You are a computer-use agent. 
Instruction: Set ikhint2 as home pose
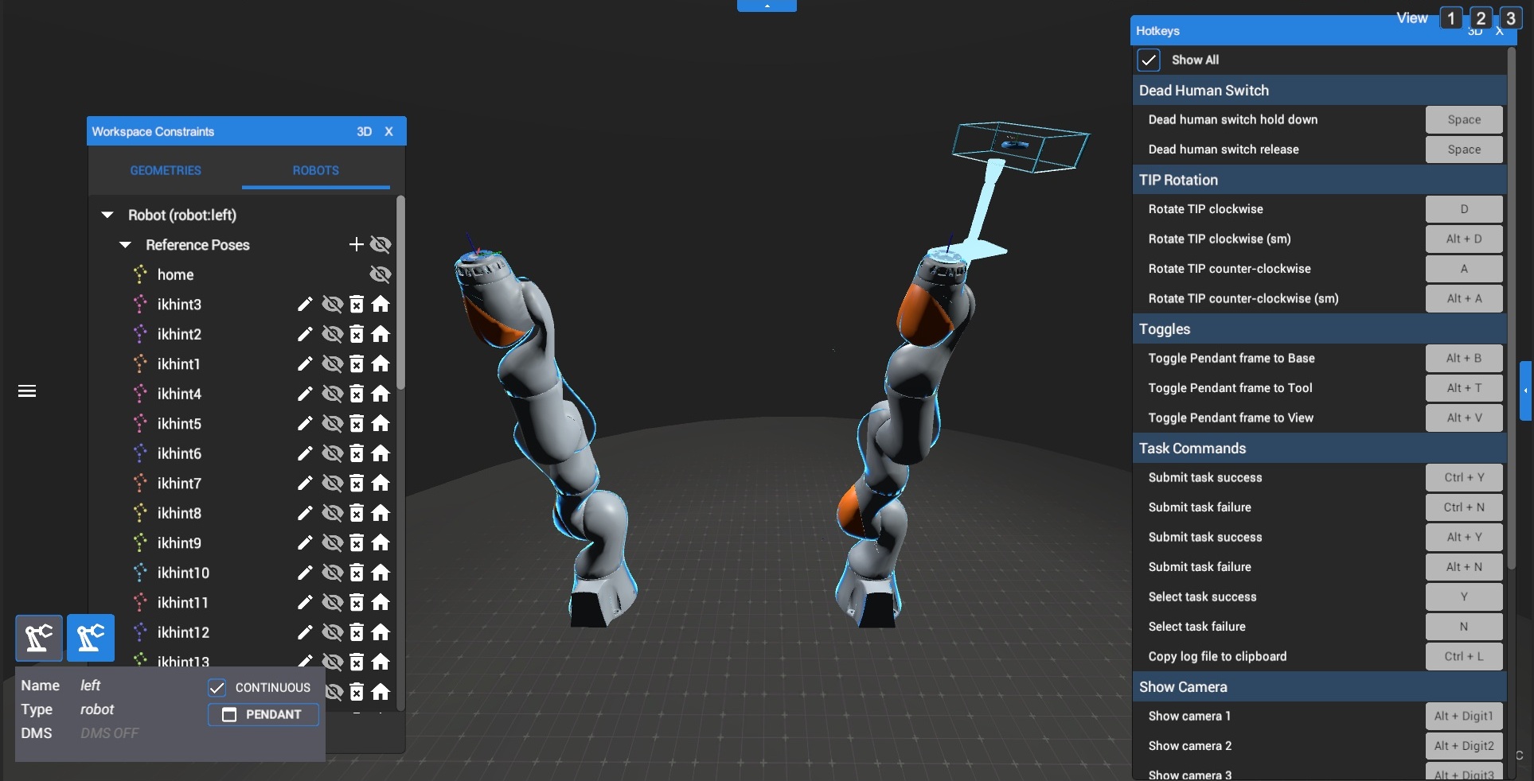click(381, 334)
